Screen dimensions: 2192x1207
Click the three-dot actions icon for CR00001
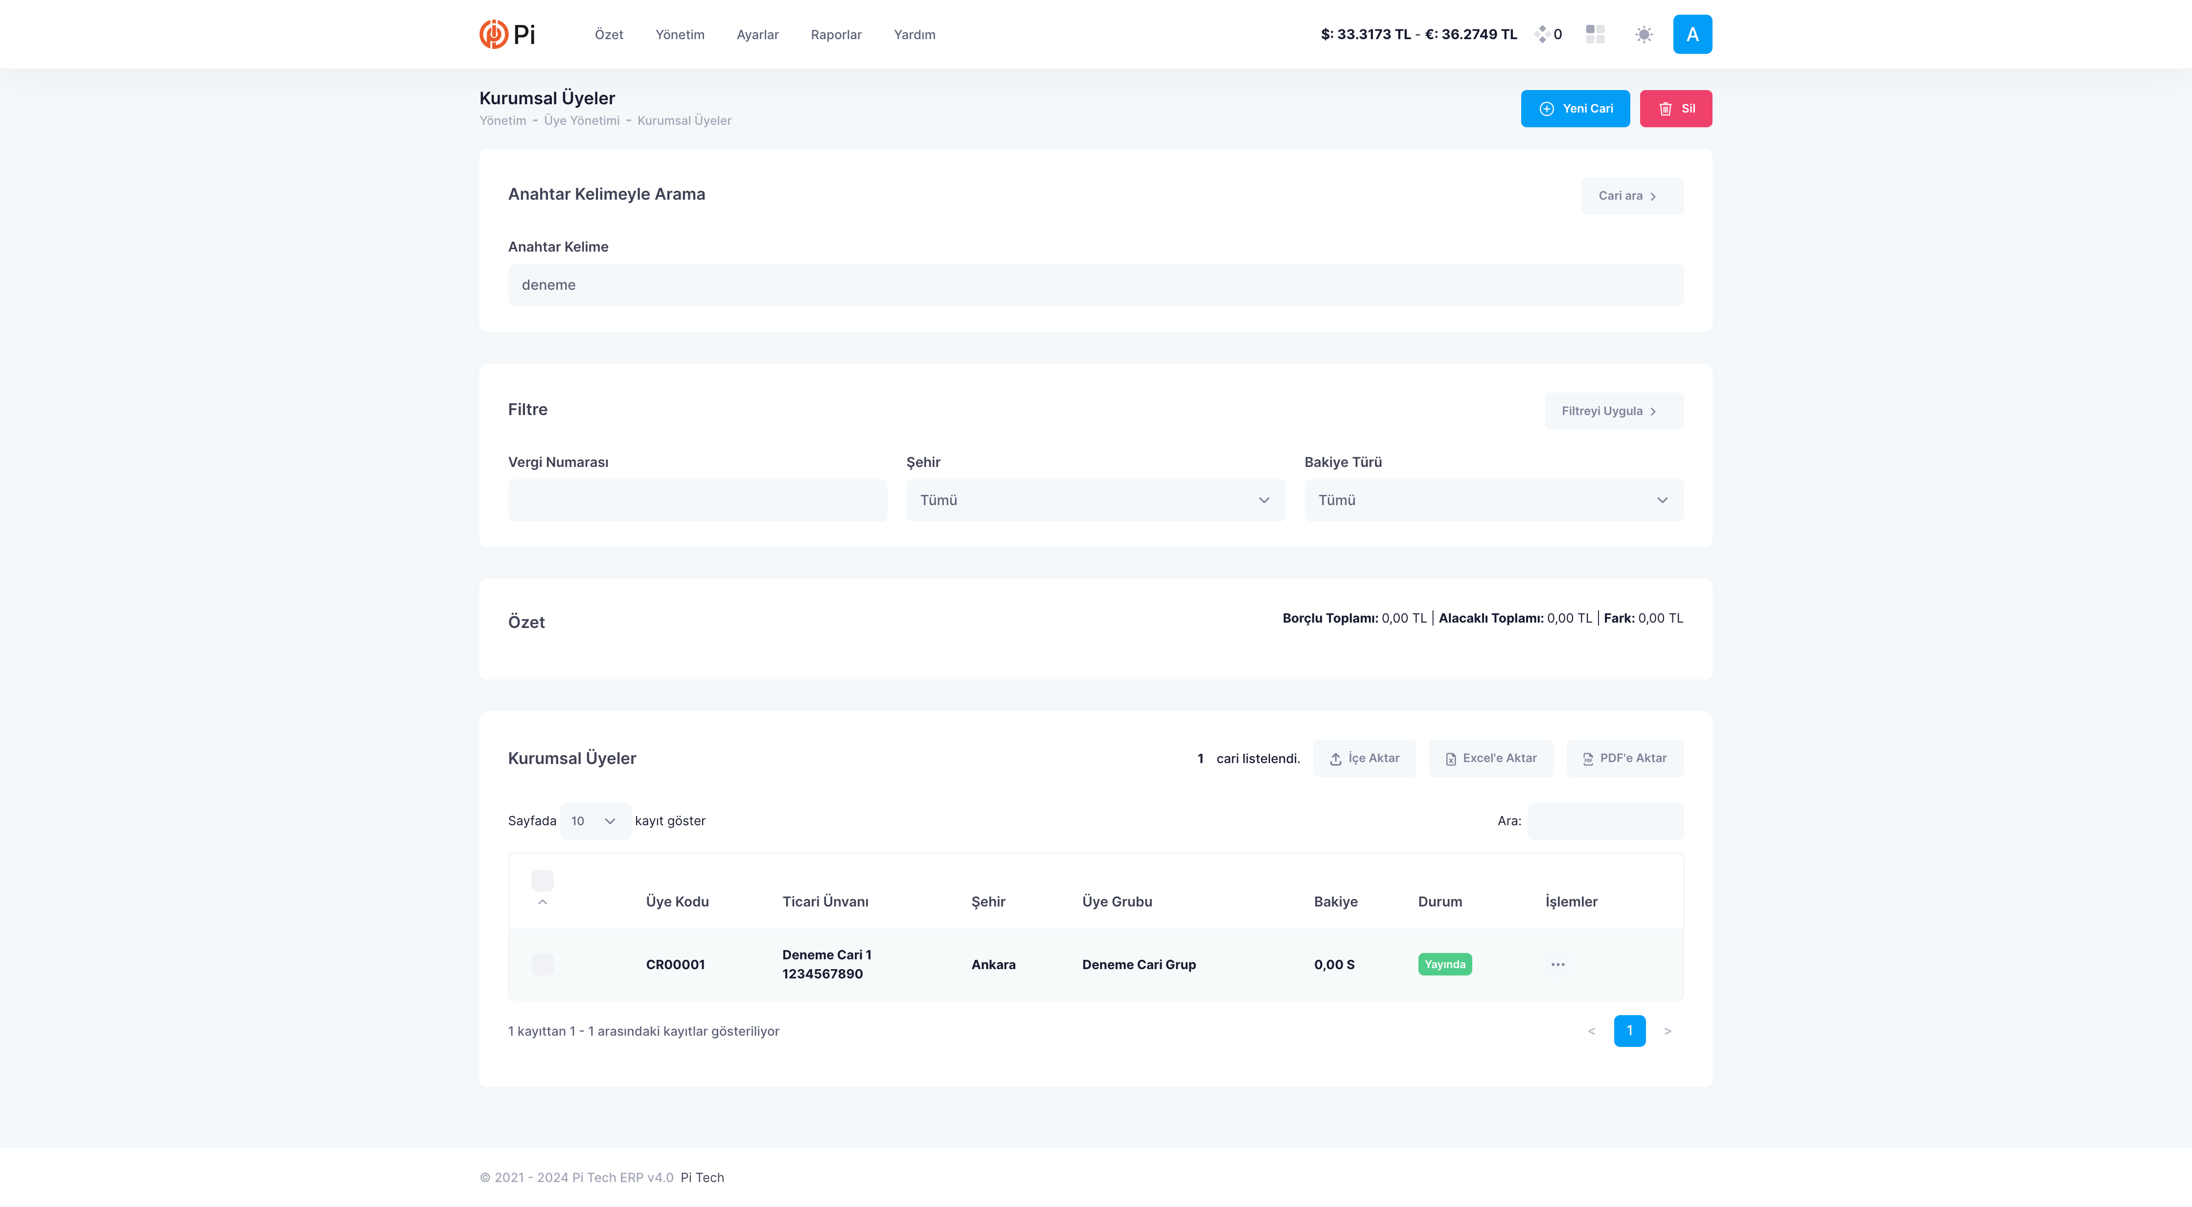[x=1557, y=964]
